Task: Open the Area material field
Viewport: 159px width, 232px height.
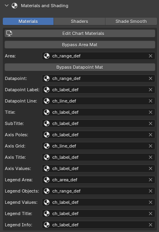Action: 99,56
